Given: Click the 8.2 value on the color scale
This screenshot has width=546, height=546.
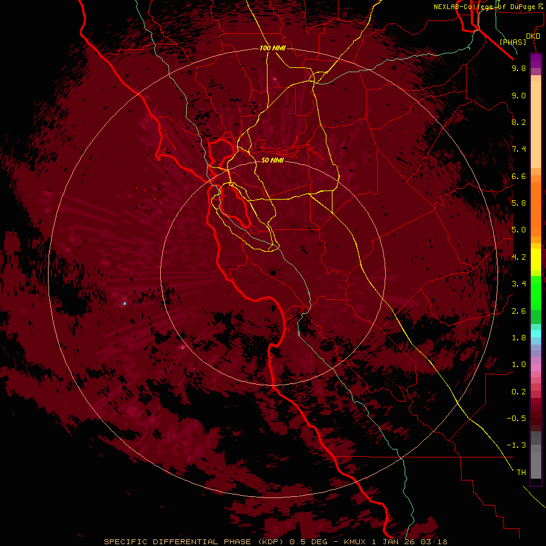Looking at the screenshot, I should tap(519, 122).
